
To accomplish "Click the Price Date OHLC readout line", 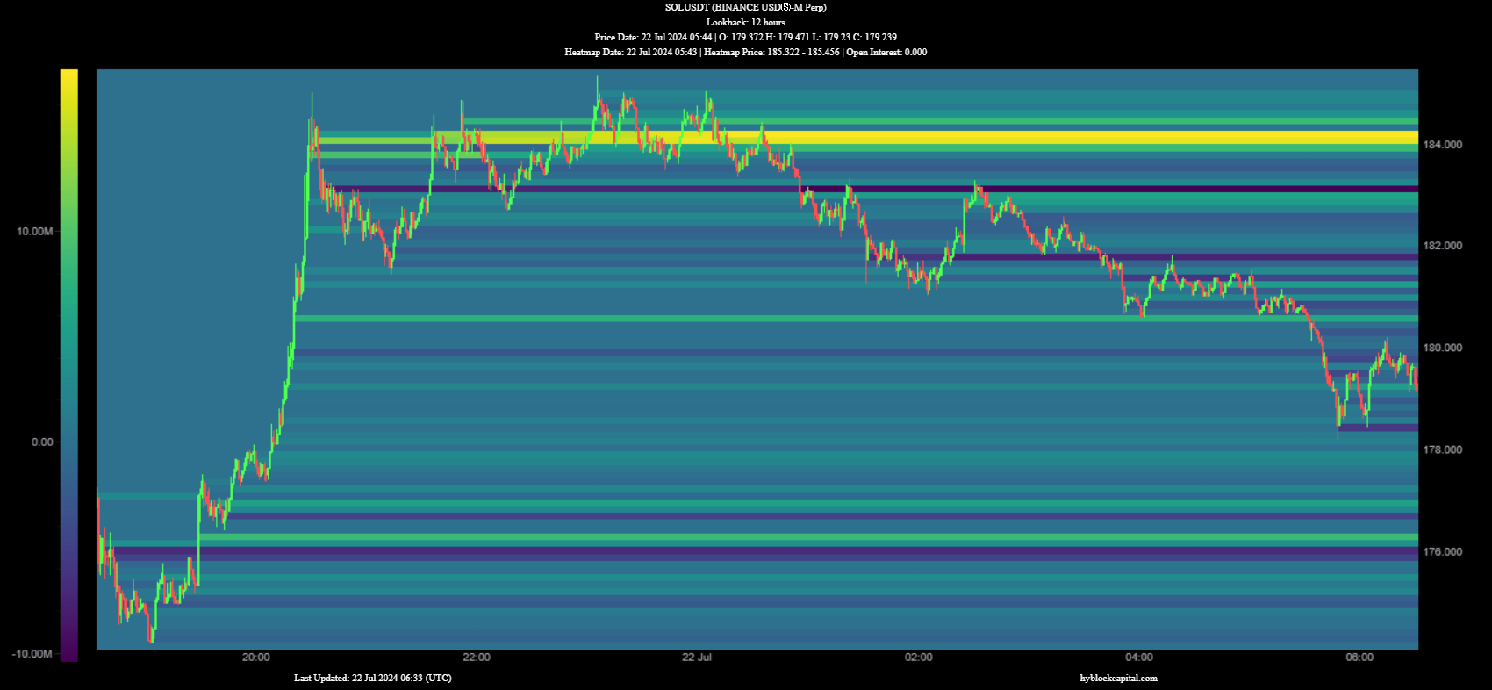I will (745, 37).
